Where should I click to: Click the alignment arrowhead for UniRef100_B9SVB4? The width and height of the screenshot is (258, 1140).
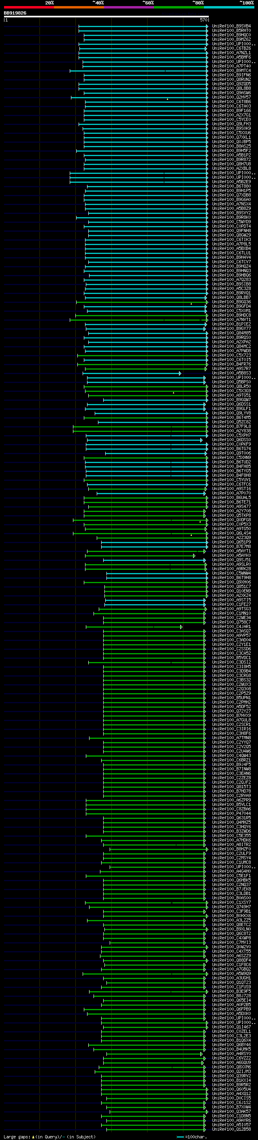(x=207, y=27)
